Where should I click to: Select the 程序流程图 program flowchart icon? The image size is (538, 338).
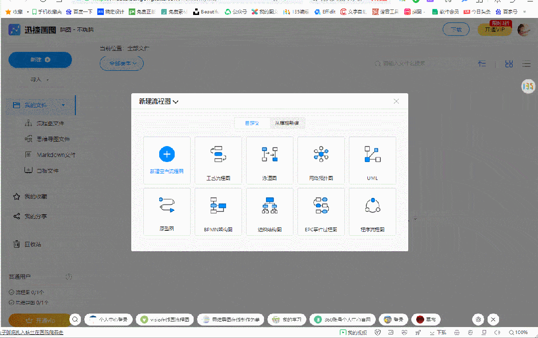click(372, 205)
